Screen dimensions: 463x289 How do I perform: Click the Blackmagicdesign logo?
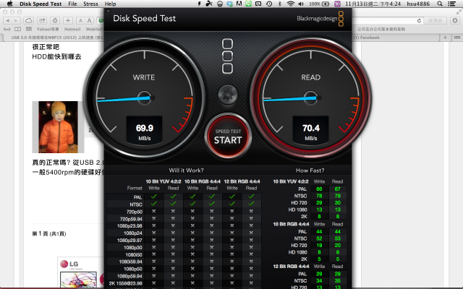(x=320, y=19)
